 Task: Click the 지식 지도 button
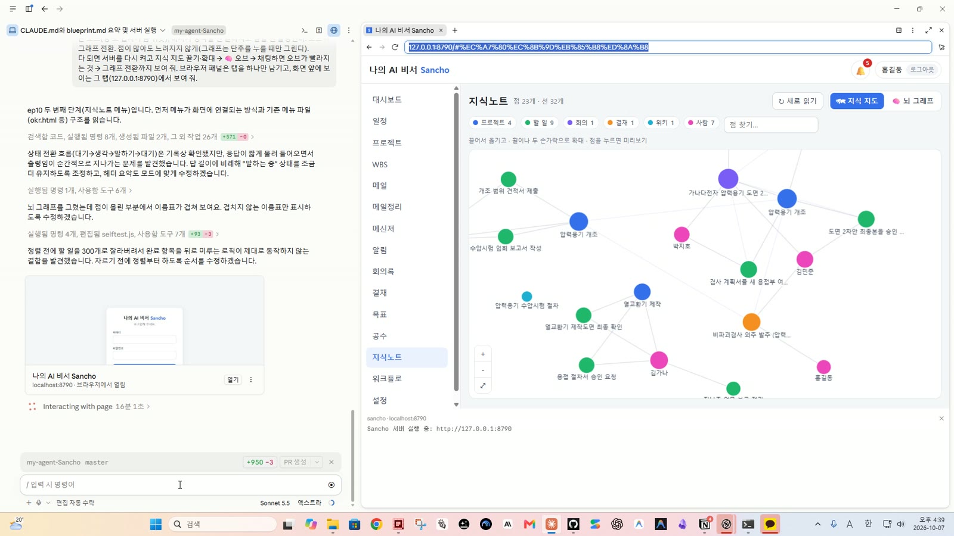click(x=857, y=101)
